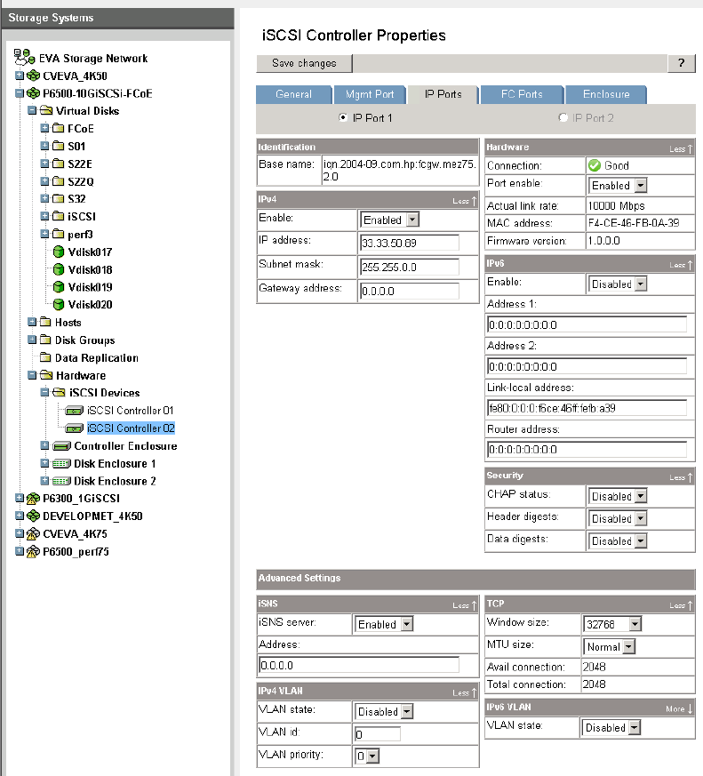The height and width of the screenshot is (776, 703).
Task: Click the Disk Groups folder icon
Action: [x=45, y=340]
